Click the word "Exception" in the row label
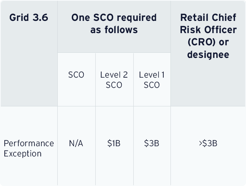Screen dimensions: 246x186 click(23, 154)
